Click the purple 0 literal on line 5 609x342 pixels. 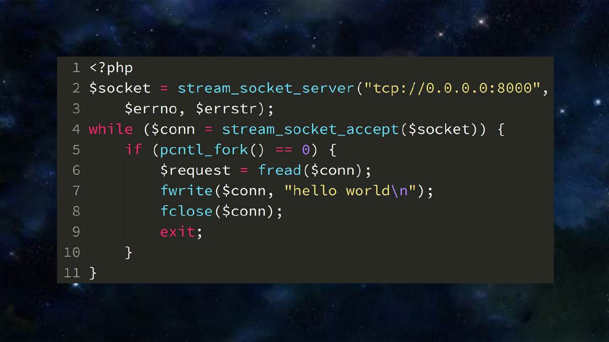point(306,149)
